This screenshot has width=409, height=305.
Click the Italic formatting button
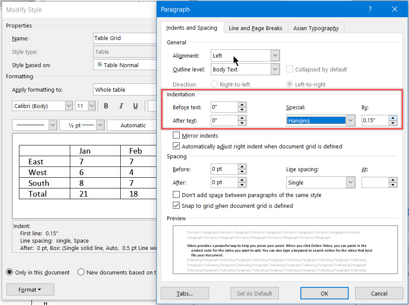pos(121,106)
